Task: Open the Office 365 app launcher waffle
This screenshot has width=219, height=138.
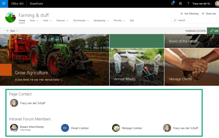Action: (x=4, y=4)
